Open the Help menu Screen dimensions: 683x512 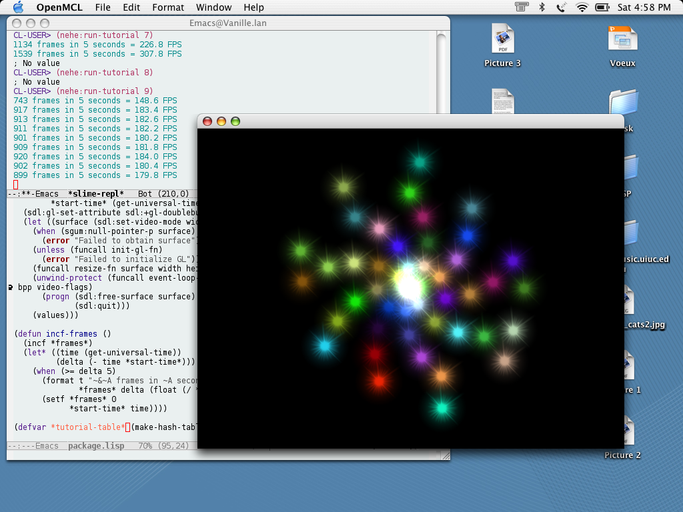point(254,7)
